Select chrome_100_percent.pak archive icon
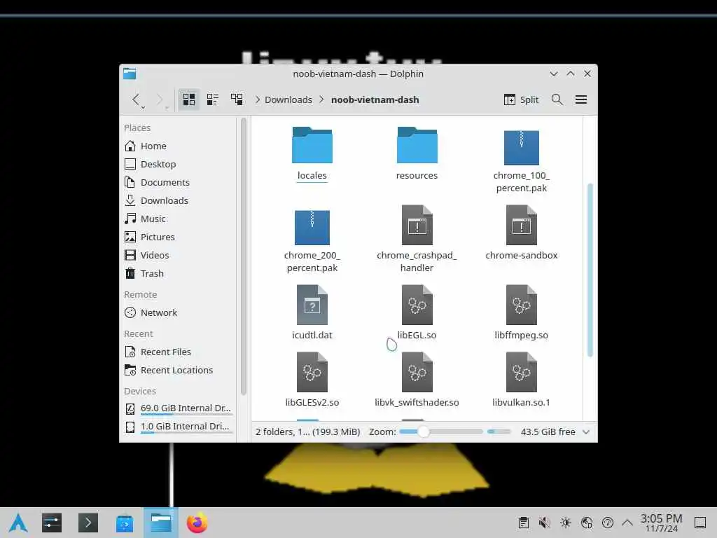The width and height of the screenshot is (717, 538). [x=521, y=147]
